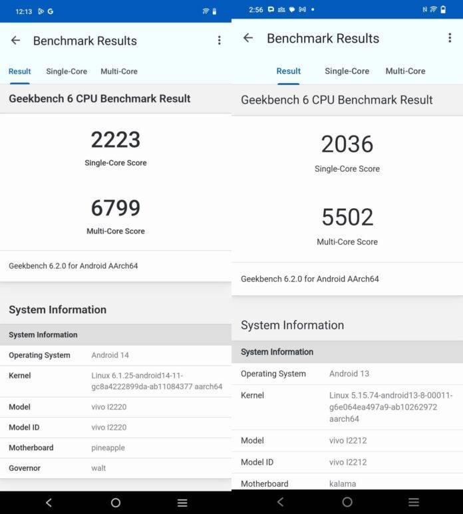Tap Wi-Fi icon in right status bar
The height and width of the screenshot is (514, 463).
(434, 9)
